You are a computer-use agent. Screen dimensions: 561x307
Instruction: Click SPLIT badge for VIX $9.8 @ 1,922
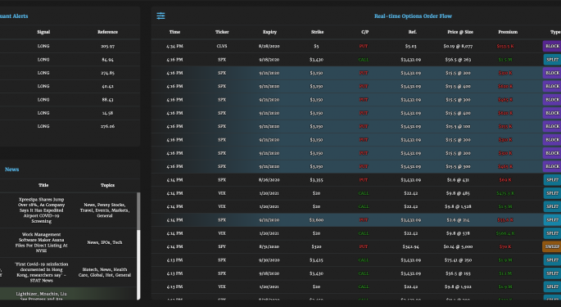pyautogui.click(x=552, y=287)
